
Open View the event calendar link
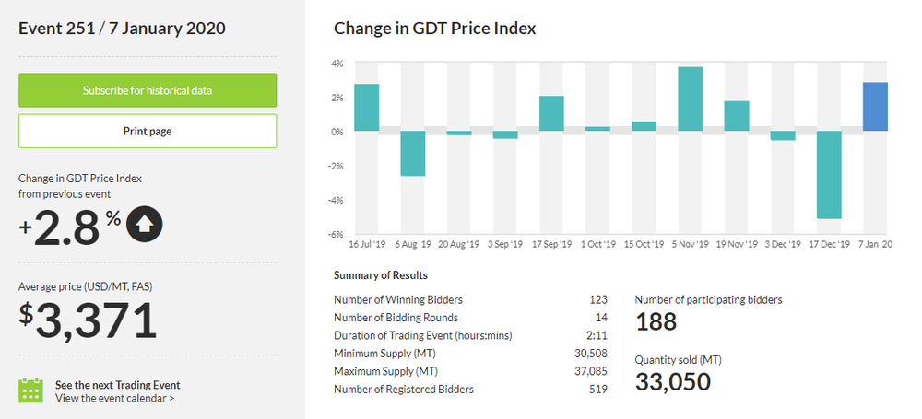coord(114,399)
